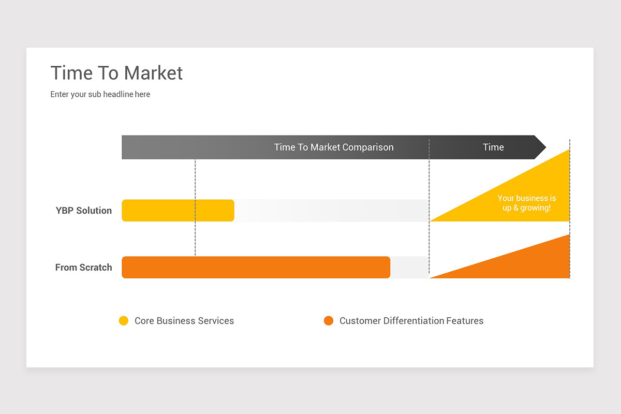Select the Customer Differentiation Features legend text
621x414 pixels.
point(411,321)
